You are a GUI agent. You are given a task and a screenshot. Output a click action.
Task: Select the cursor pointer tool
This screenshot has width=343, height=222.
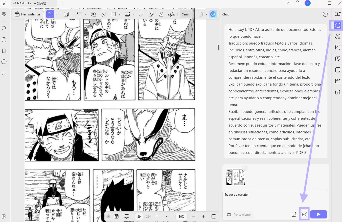point(50,14)
